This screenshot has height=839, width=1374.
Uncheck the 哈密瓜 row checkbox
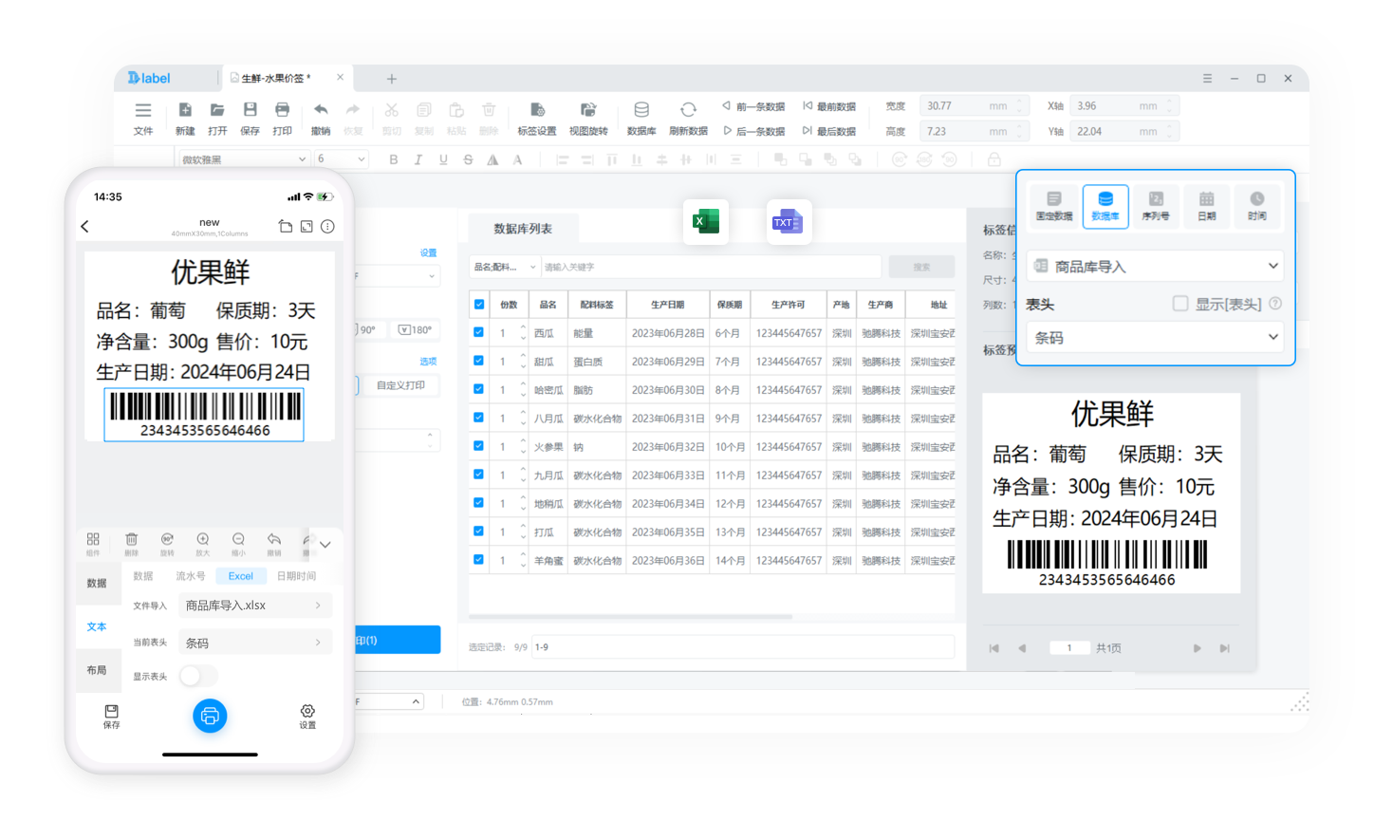(479, 389)
